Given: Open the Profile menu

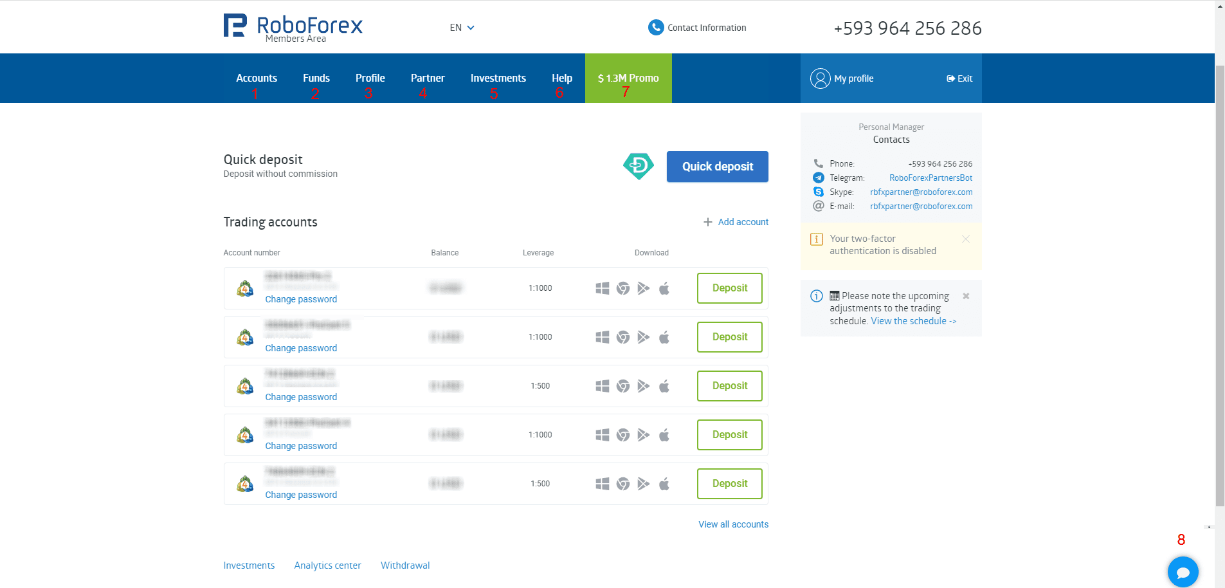Looking at the screenshot, I should [x=370, y=78].
